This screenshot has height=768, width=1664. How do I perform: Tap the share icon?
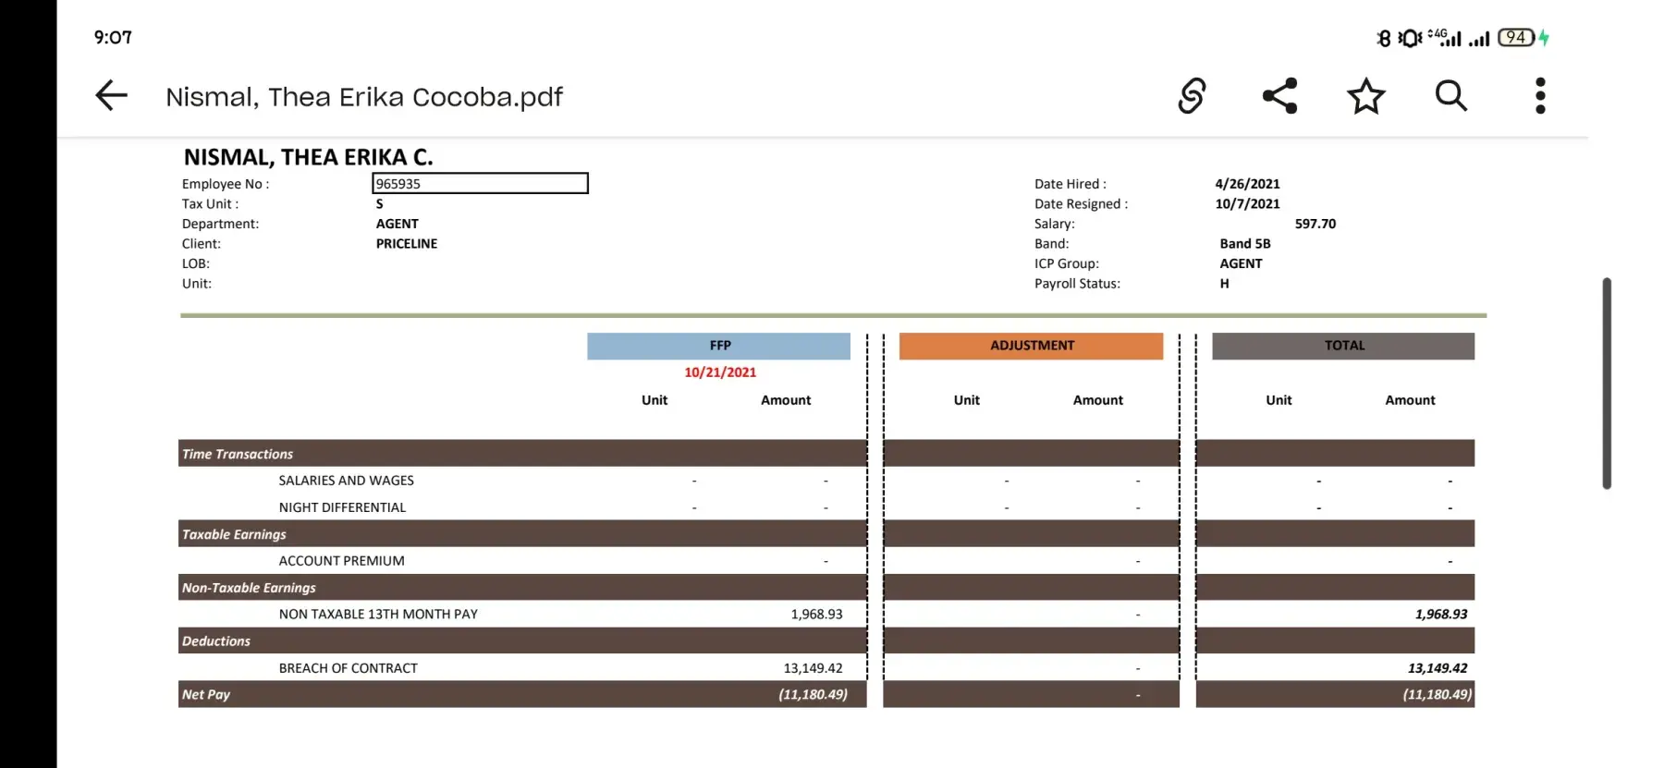coord(1280,95)
